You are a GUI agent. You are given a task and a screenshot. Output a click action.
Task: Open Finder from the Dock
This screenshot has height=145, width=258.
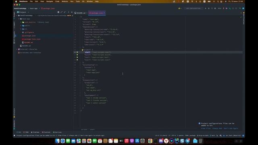point(57,141)
